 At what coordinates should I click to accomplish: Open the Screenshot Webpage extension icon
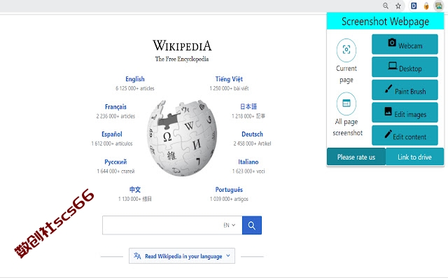tap(438, 6)
